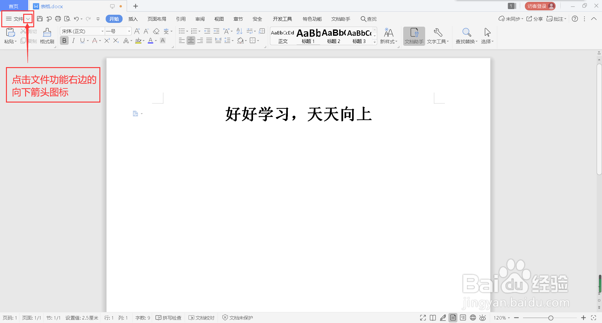This screenshot has width=602, height=323.
Task: Open the 审阅 ribbon tab
Action: (200, 19)
